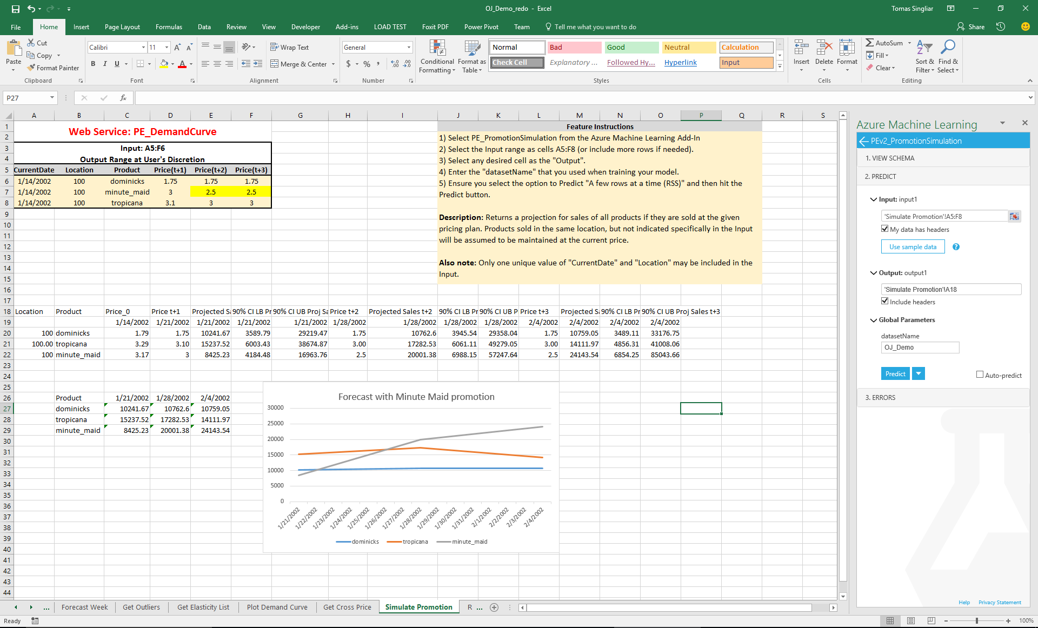The height and width of the screenshot is (628, 1038).
Task: Collapse the Input: input1 section
Action: click(874, 199)
